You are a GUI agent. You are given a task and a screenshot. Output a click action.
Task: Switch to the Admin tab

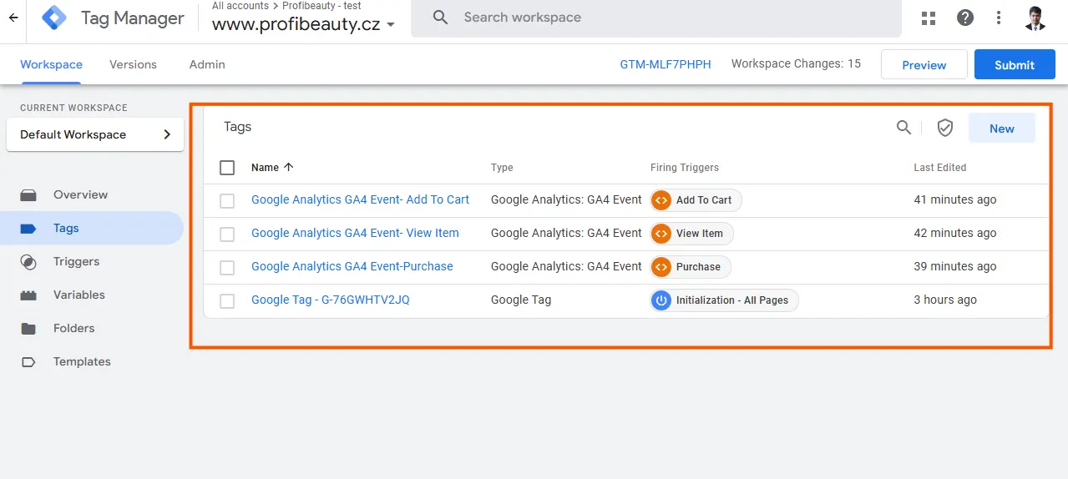click(207, 64)
